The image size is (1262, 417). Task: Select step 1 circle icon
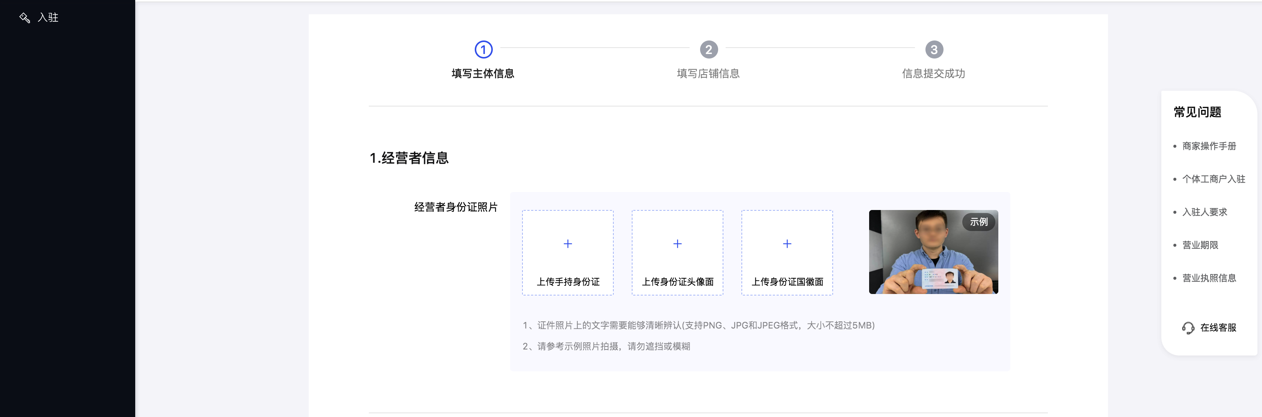click(483, 49)
